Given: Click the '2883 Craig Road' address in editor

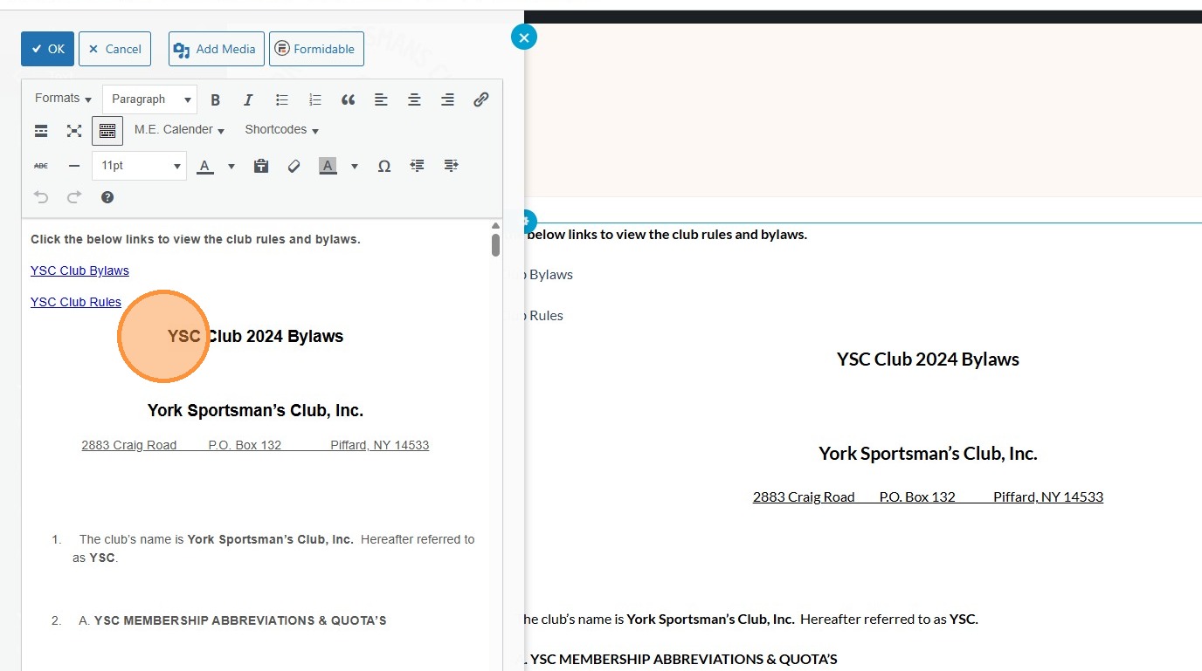Looking at the screenshot, I should coord(129,445).
